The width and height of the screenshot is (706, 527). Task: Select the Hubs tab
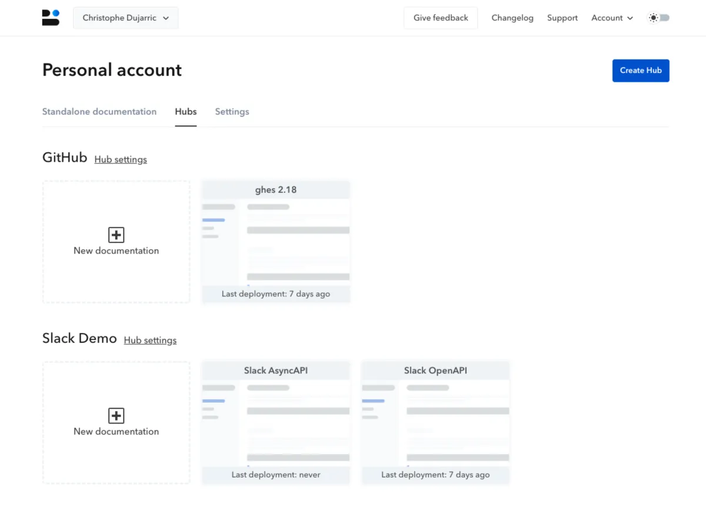tap(186, 112)
